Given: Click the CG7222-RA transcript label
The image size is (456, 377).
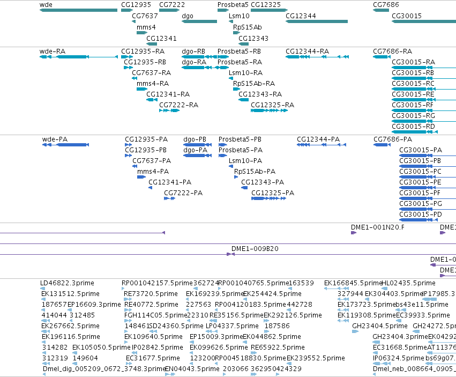Looking at the screenshot, I should click(178, 105).
